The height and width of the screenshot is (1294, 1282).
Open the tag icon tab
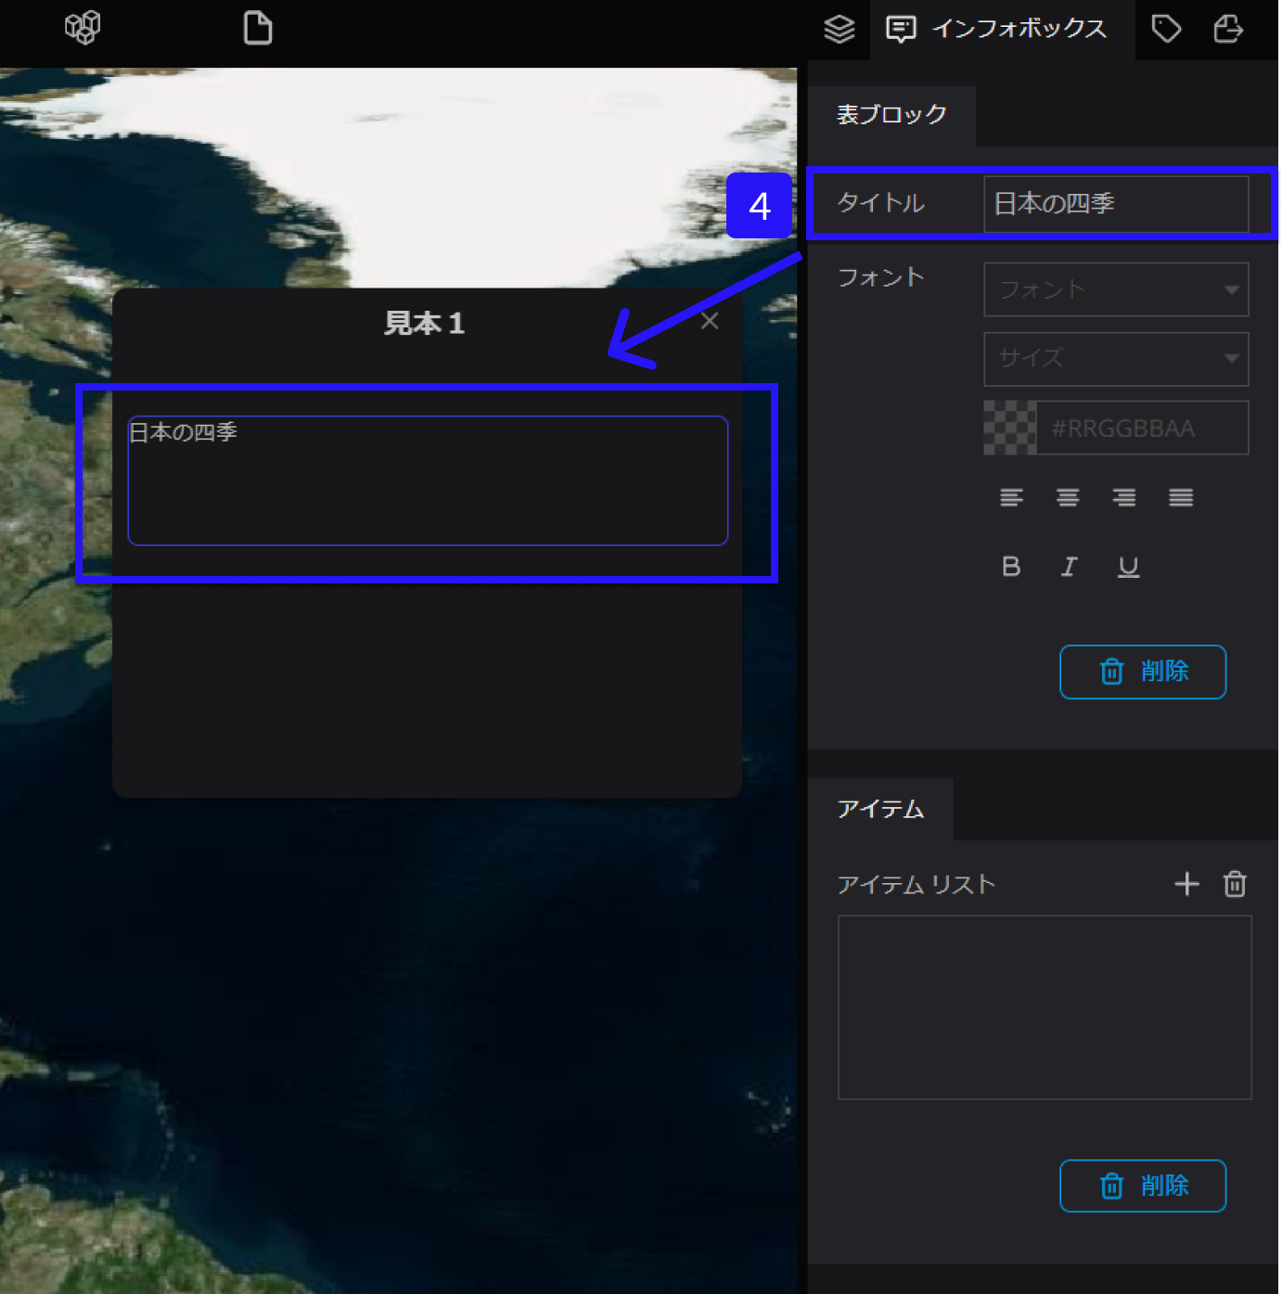pyautogui.click(x=1166, y=29)
